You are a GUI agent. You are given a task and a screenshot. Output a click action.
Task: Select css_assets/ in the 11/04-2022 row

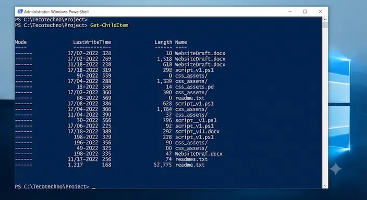coord(191,115)
